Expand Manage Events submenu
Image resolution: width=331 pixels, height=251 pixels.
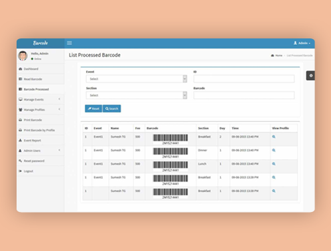tap(40, 99)
